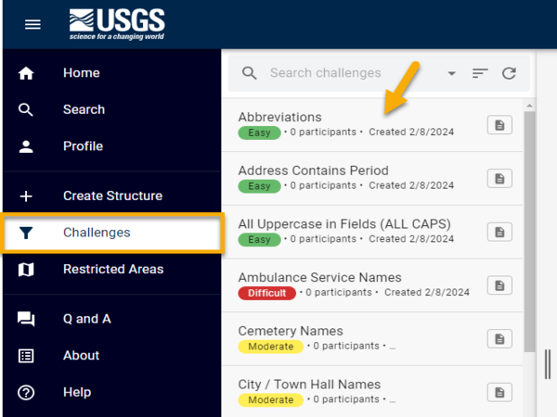Open Profile menu item
Viewport: 557px width, 417px height.
tap(112, 146)
